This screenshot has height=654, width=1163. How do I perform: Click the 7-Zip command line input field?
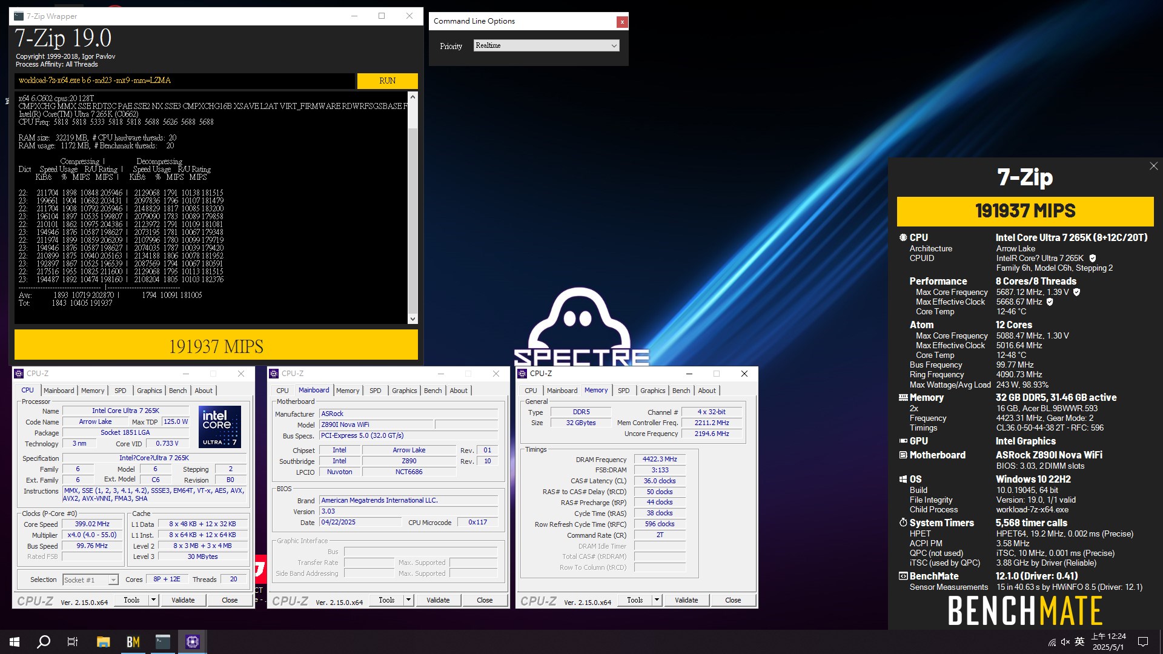pos(185,81)
